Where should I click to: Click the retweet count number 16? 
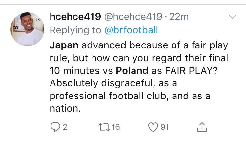coord(115,127)
